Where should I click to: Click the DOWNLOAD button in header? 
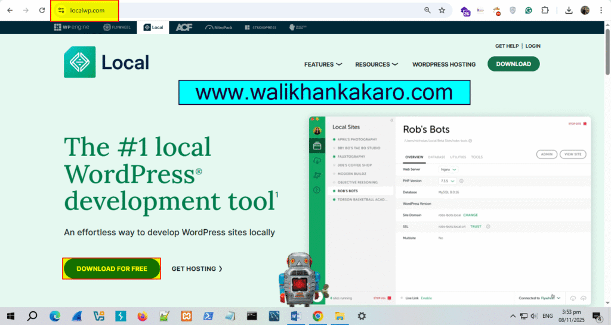pos(514,64)
